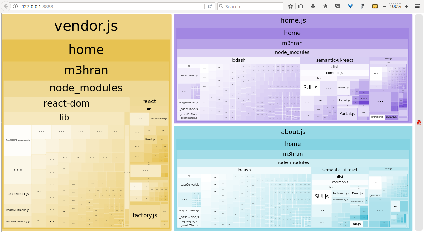This screenshot has height=232, width=424.
Task: Select the lodash block in about.js
Action: pyautogui.click(x=244, y=170)
